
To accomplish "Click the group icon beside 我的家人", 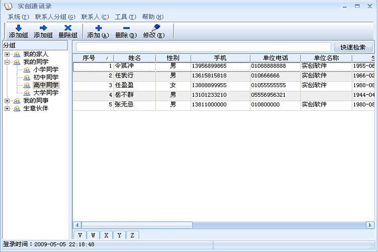I will [17, 54].
